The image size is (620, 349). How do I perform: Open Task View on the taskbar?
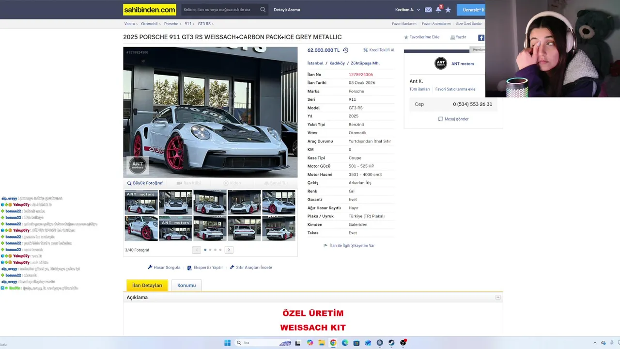[x=297, y=343]
